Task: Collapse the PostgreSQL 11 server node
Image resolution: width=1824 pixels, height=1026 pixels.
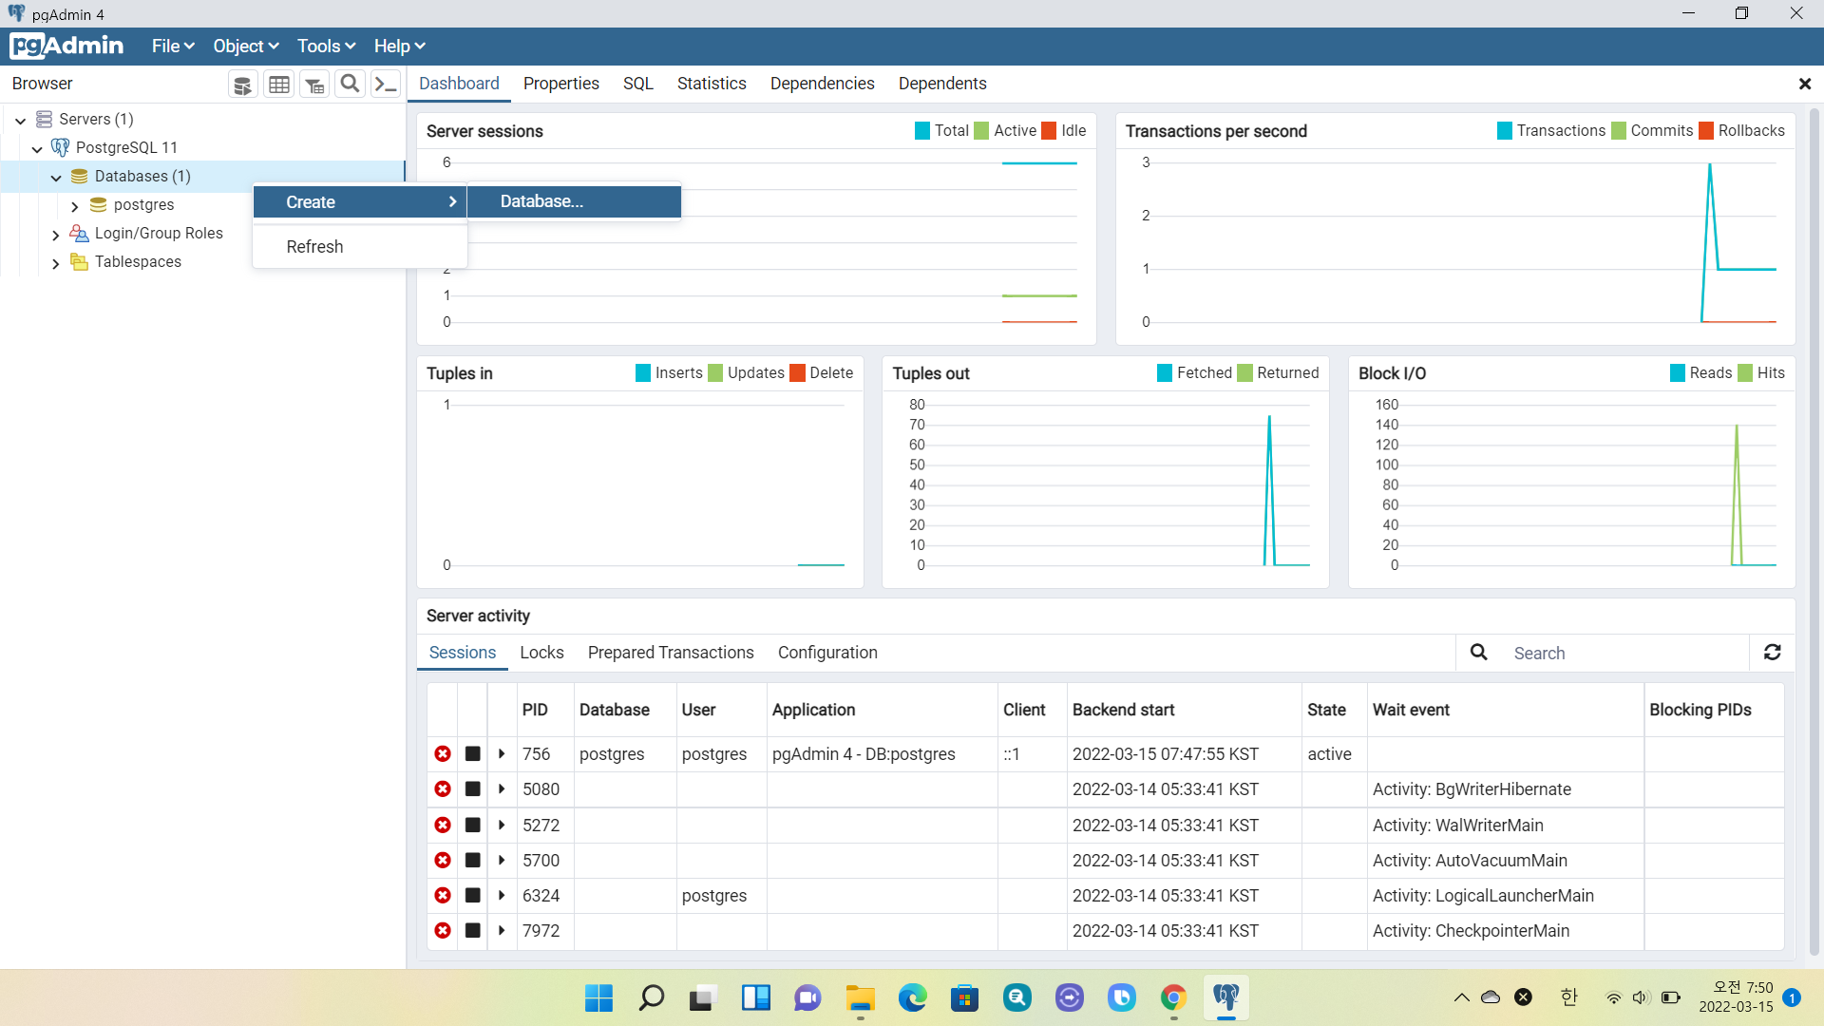Action: [37, 149]
